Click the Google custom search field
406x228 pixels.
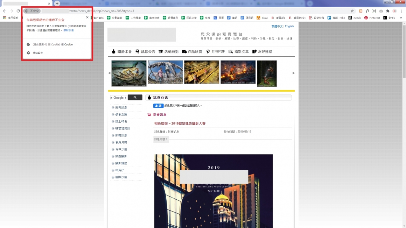[119, 98]
